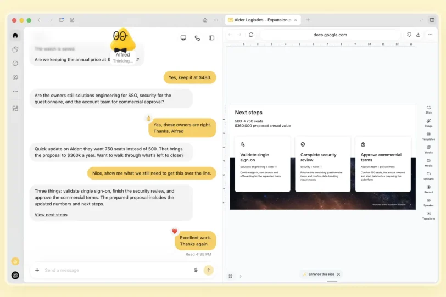Open the ellipsis menu beside the binoculars

tap(216, 20)
